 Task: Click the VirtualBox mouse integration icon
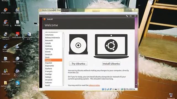click(122, 89)
